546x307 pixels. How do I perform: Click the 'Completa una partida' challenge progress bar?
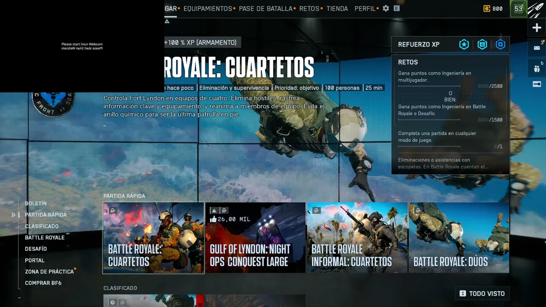point(429,147)
